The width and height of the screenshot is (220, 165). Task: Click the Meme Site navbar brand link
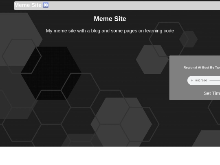point(28,5)
